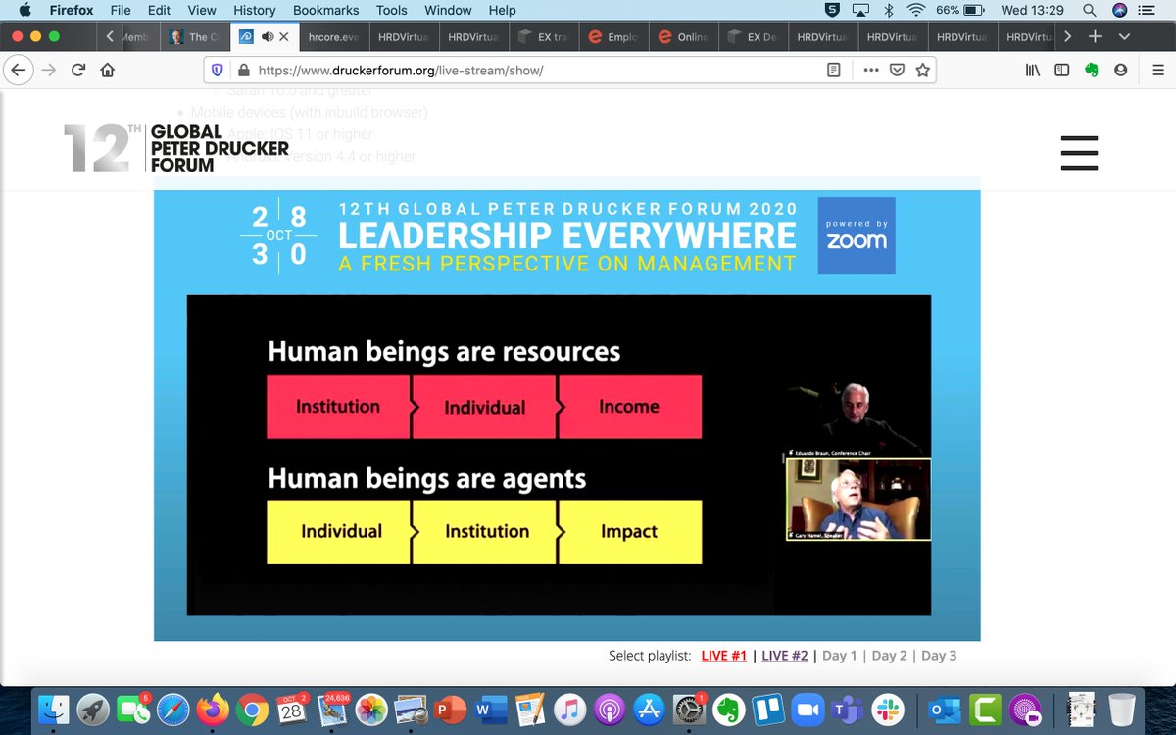
Task: Open Slack from the Dock
Action: [888, 709]
